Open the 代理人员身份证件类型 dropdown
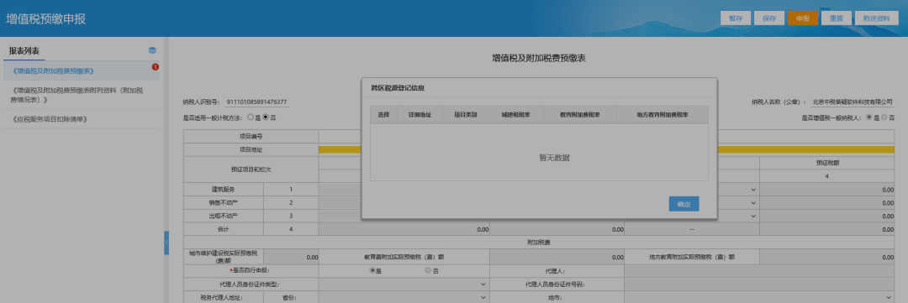 tap(404, 285)
